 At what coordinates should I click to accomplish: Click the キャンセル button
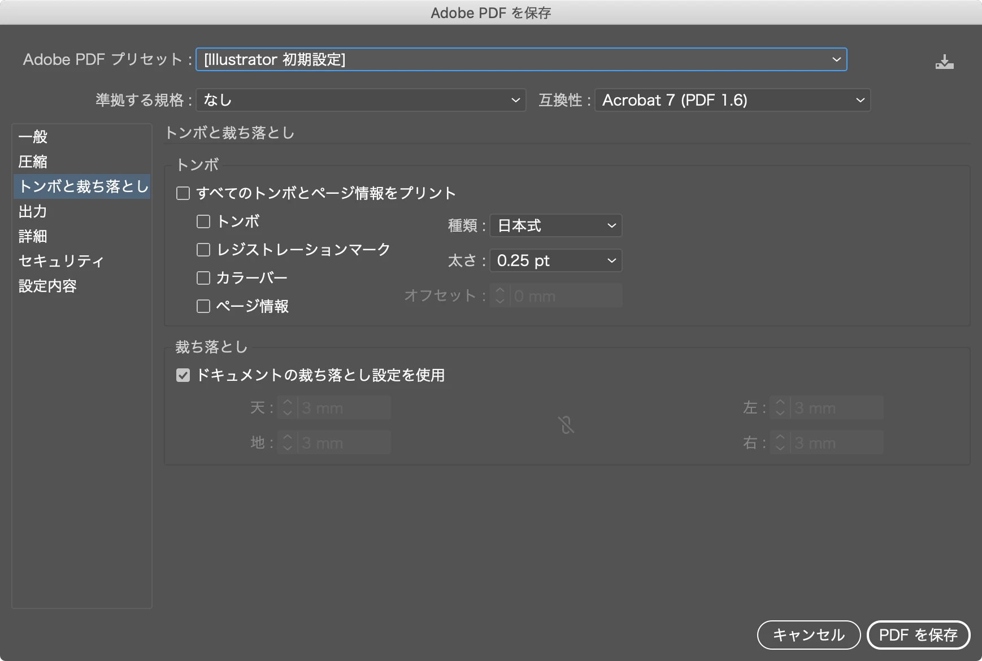pyautogui.click(x=809, y=635)
